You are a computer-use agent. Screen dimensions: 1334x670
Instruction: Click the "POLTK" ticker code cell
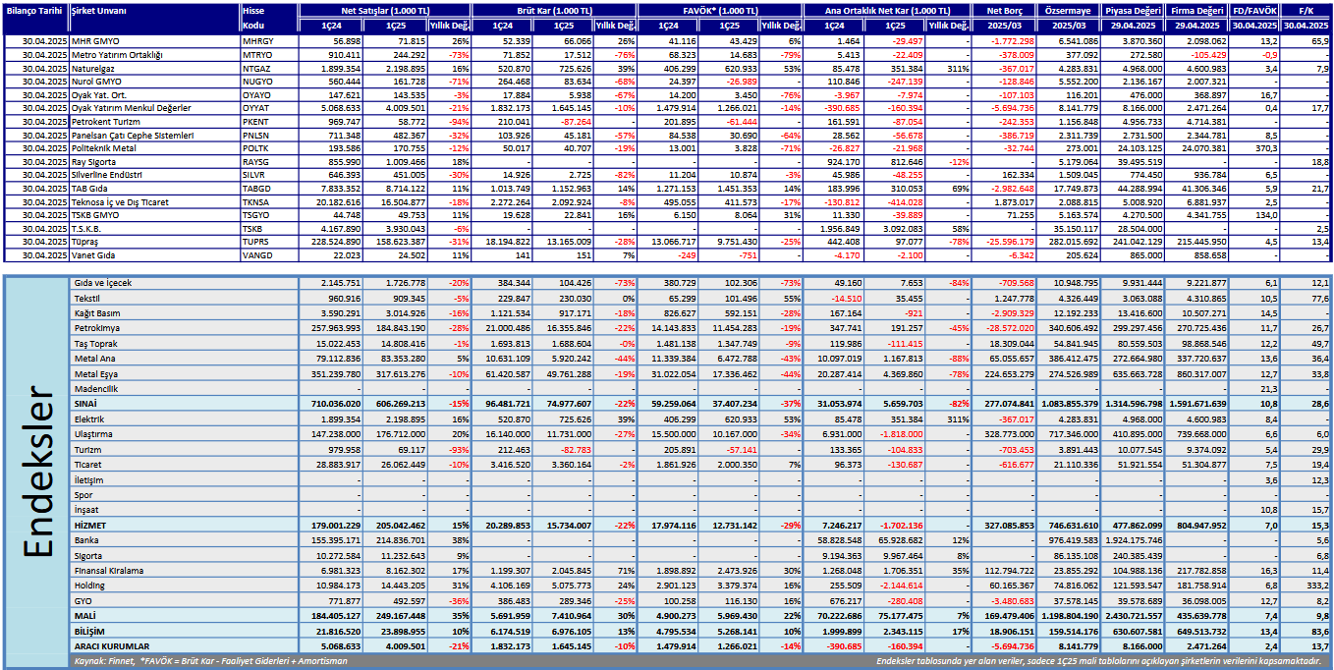click(x=254, y=148)
